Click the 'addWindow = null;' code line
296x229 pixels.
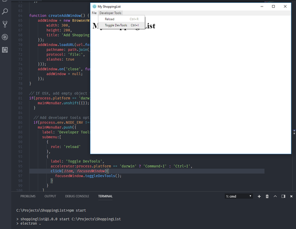pos(64,74)
